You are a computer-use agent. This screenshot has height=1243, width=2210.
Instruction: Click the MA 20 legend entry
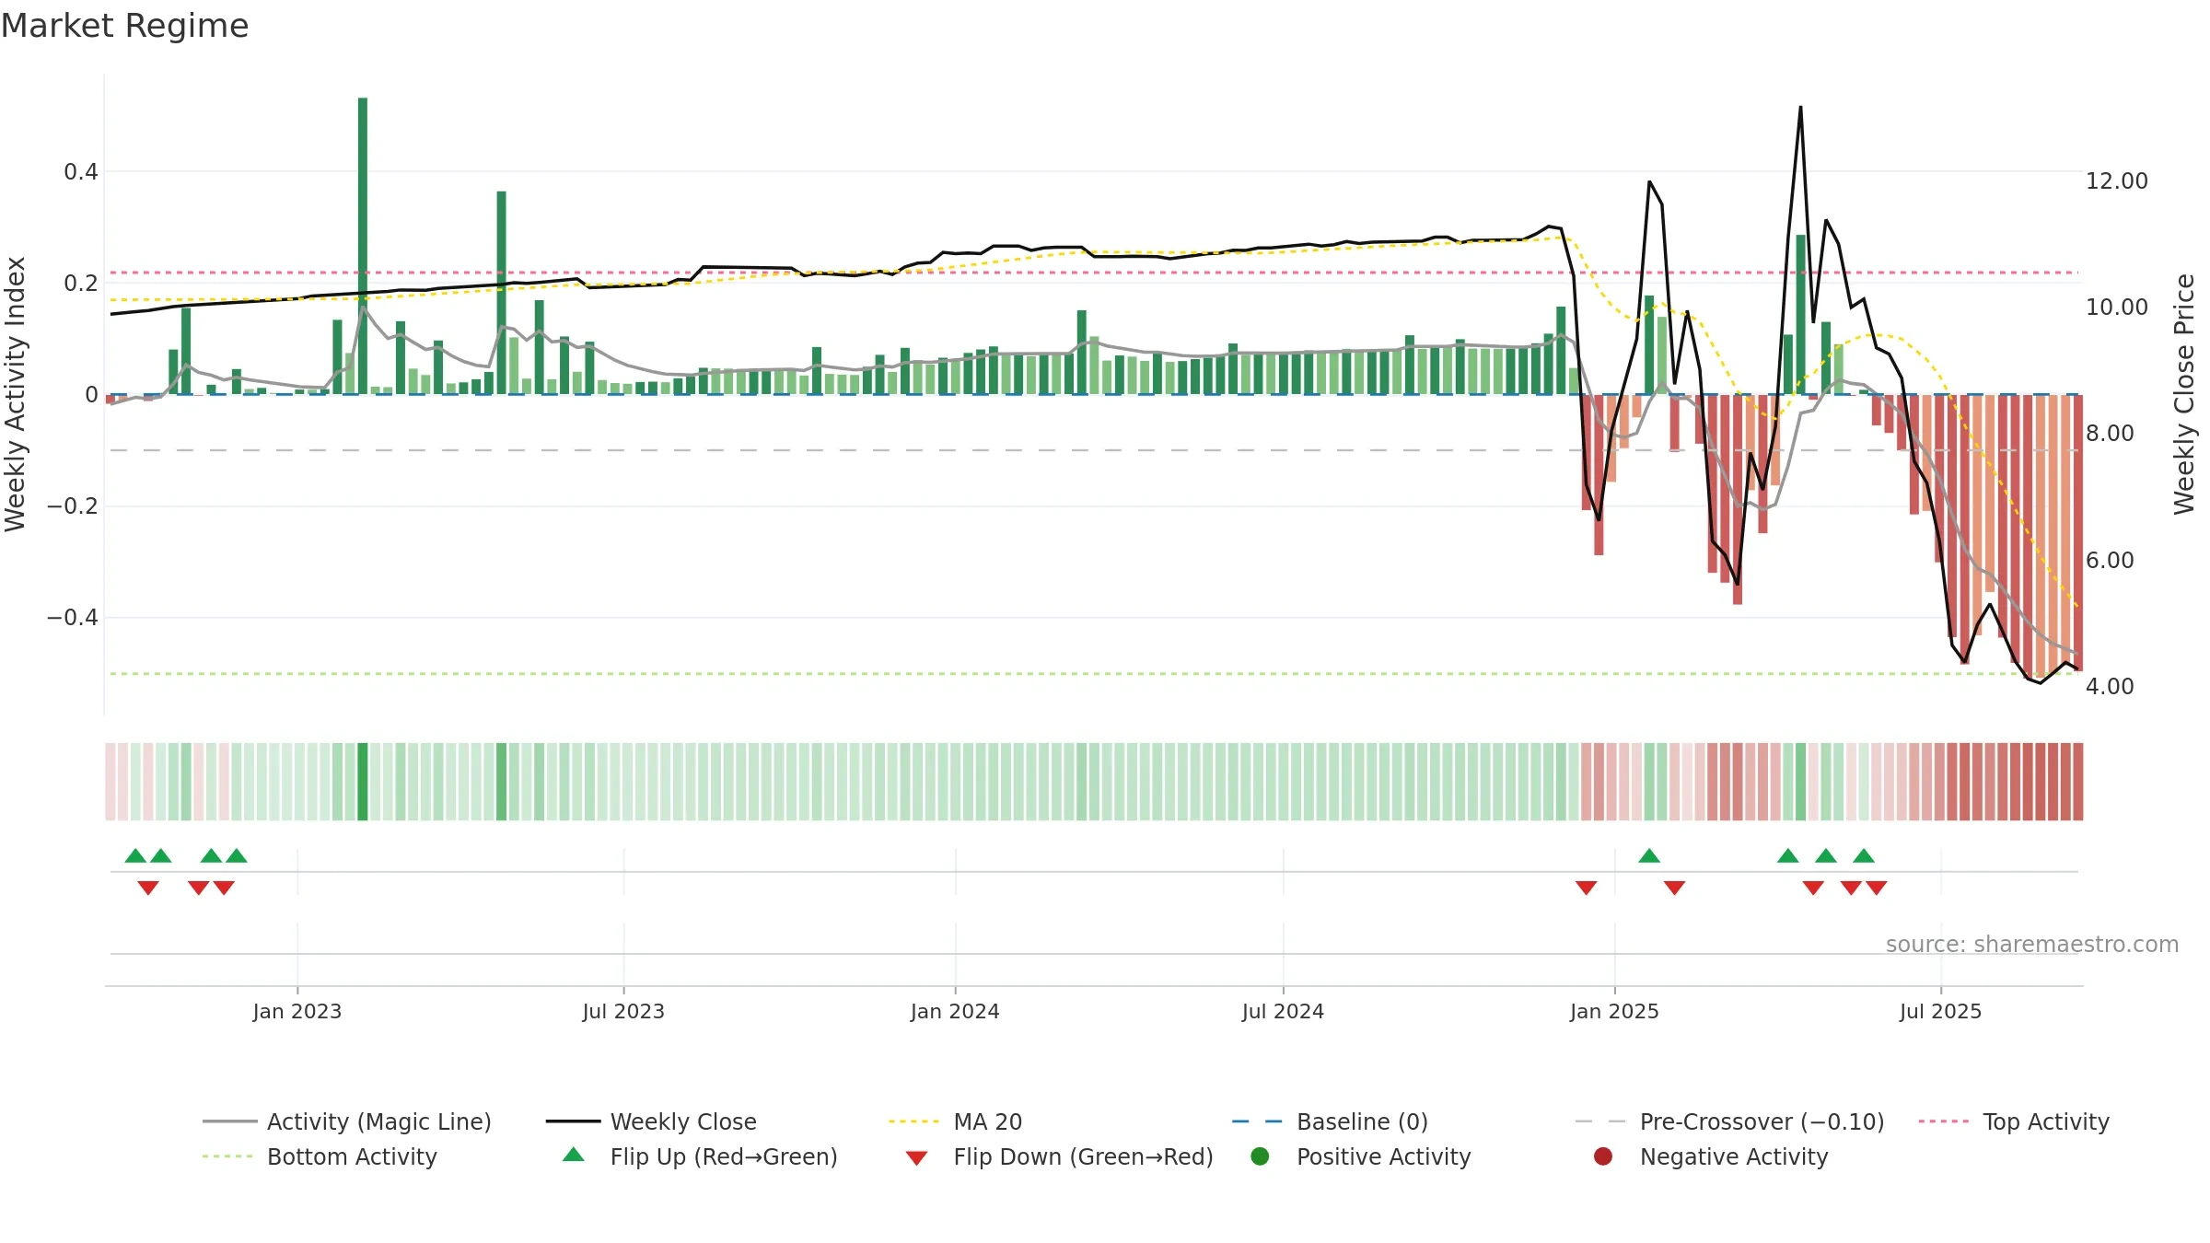pyautogui.click(x=955, y=1121)
